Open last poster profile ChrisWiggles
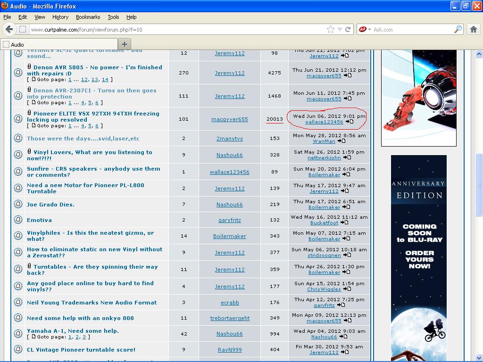The width and height of the screenshot is (483, 362). [x=324, y=289]
